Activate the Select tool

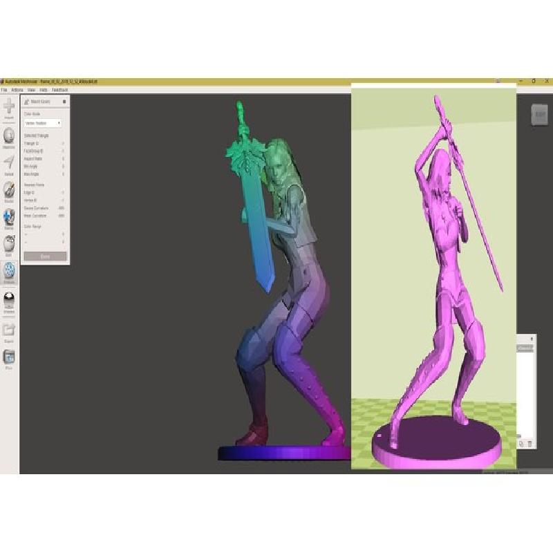pos(9,164)
